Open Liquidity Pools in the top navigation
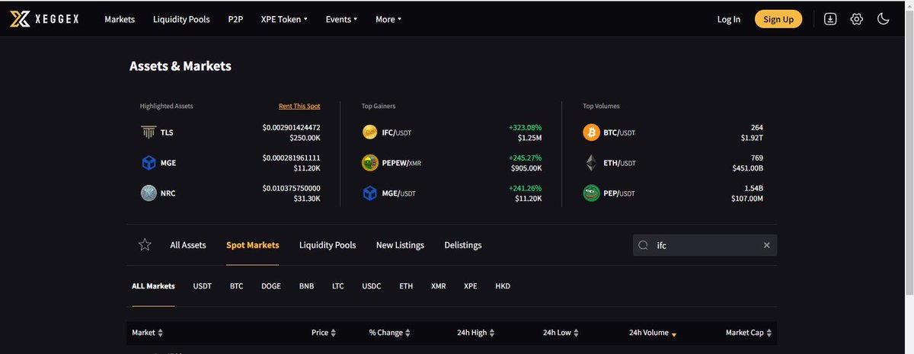This screenshot has width=914, height=354. (x=181, y=19)
